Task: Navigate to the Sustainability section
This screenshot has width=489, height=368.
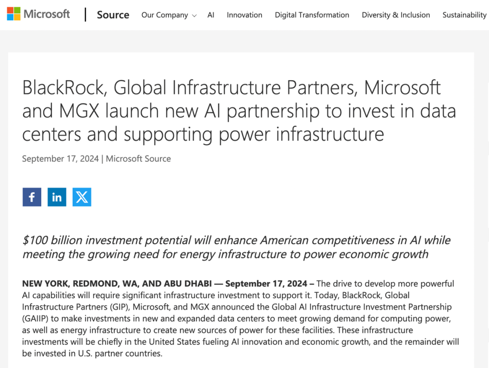Action: 464,15
